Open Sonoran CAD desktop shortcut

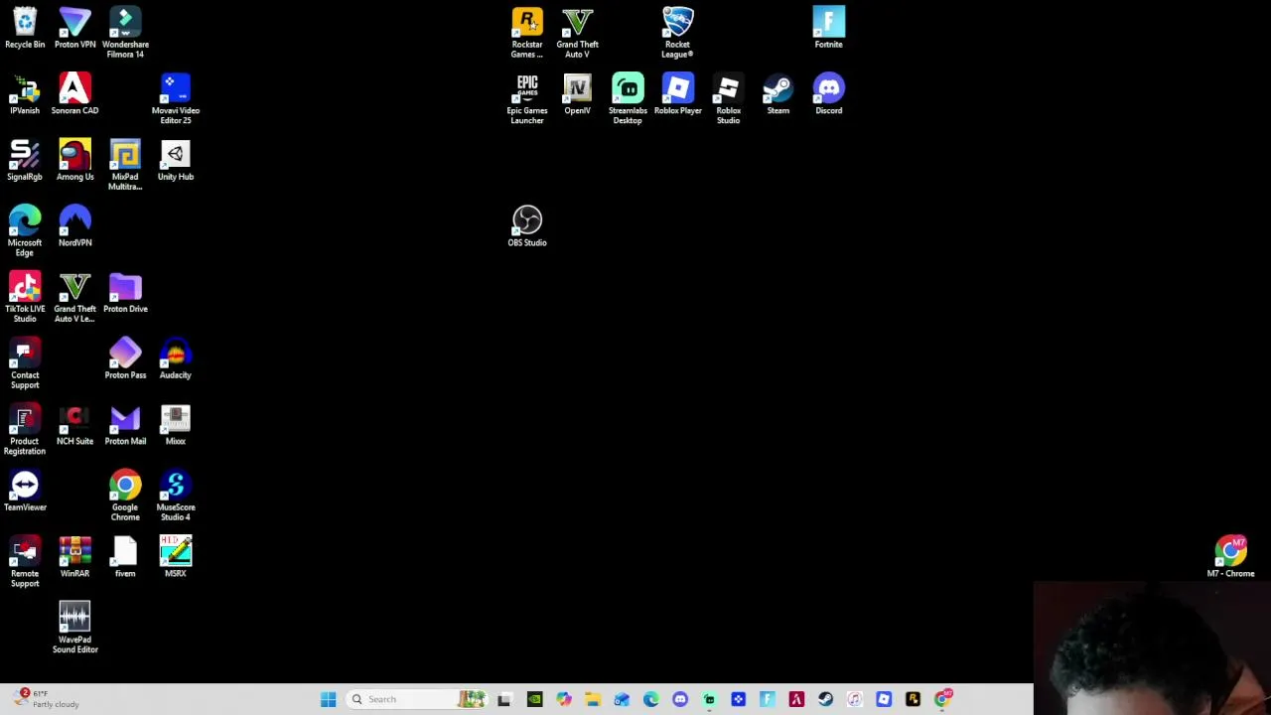coord(75,94)
